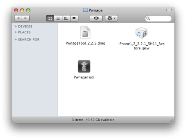
Task: Switch to column view
Action: pyautogui.click(x=66, y=18)
